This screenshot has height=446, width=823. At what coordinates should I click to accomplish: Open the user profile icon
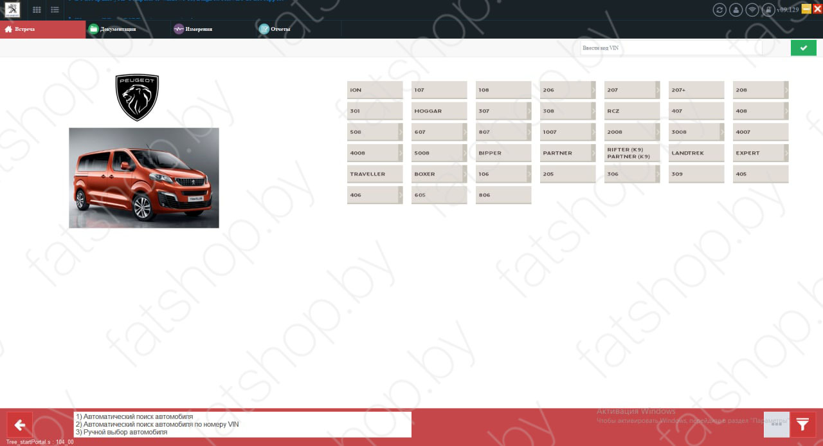pos(736,10)
